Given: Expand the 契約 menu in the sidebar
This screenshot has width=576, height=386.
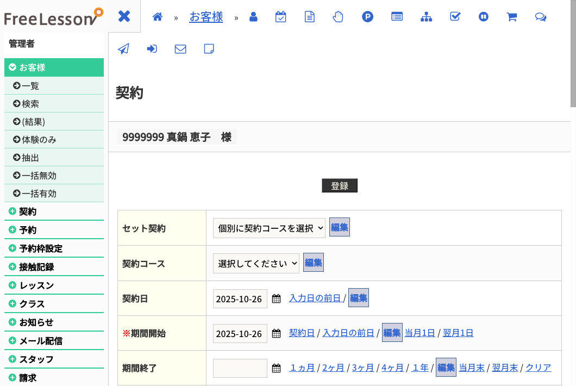Looking at the screenshot, I should click(x=54, y=211).
